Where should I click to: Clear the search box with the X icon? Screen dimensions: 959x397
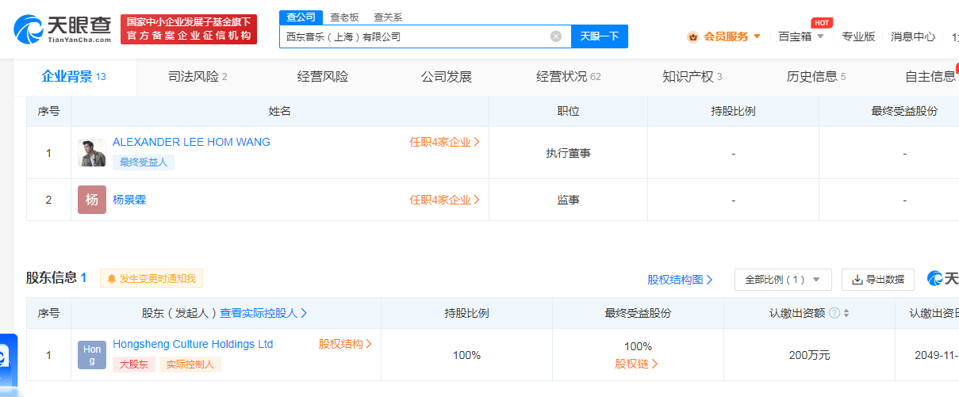point(556,36)
